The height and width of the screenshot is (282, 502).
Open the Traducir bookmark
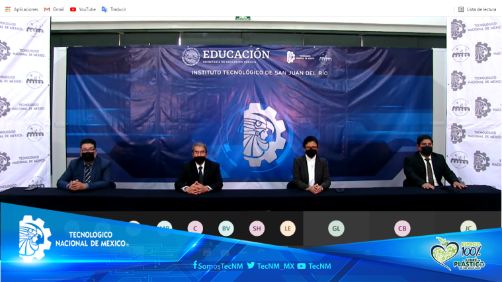click(114, 9)
